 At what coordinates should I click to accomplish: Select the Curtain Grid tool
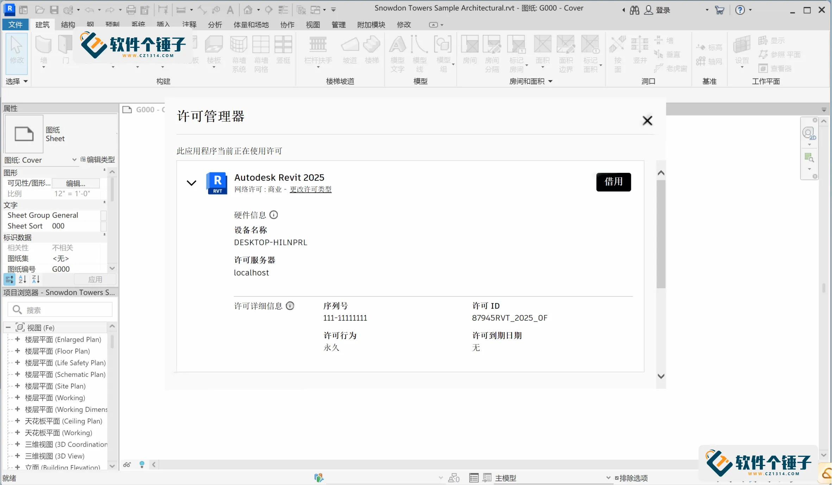point(261,53)
